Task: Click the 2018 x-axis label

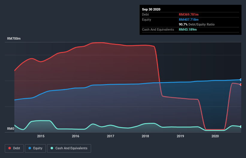Action: [x=145, y=136]
